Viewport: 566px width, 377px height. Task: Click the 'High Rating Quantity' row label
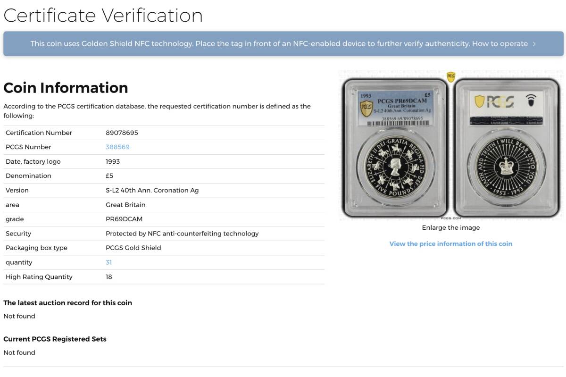39,277
